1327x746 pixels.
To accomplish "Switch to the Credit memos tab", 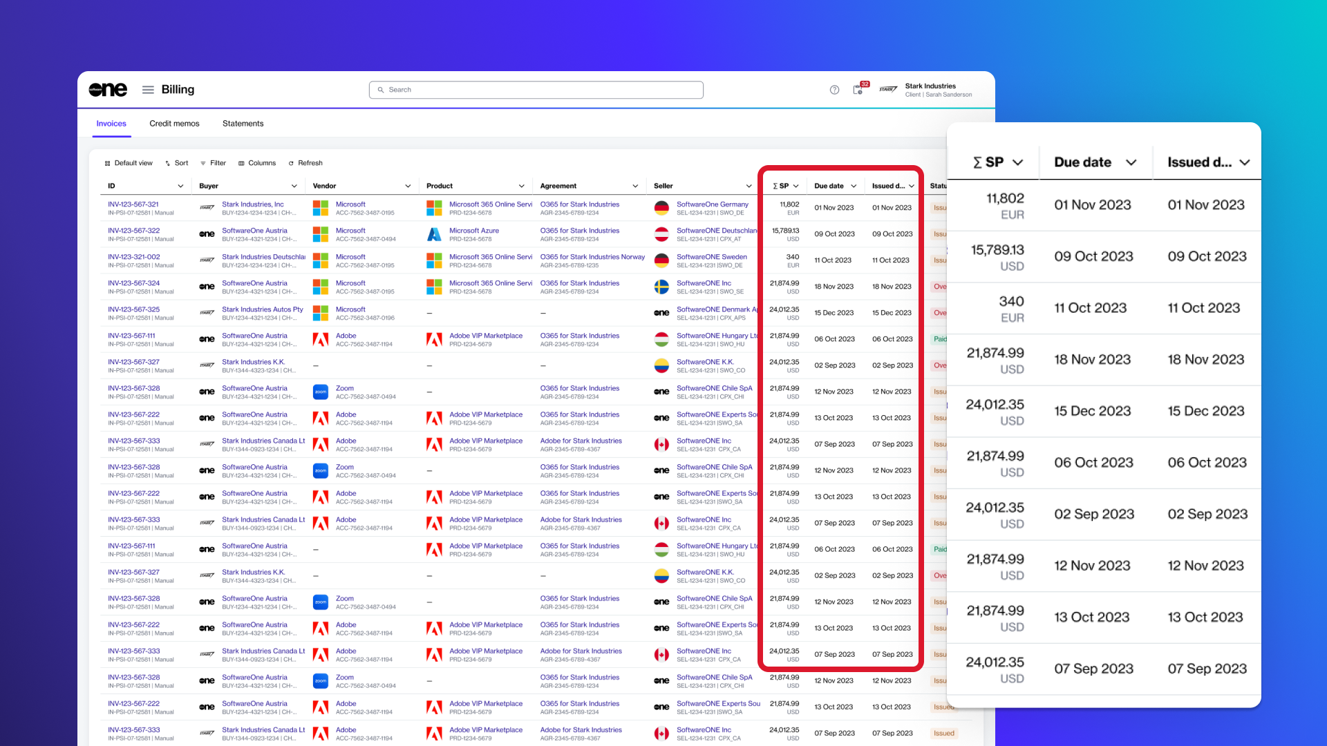I will 174,124.
